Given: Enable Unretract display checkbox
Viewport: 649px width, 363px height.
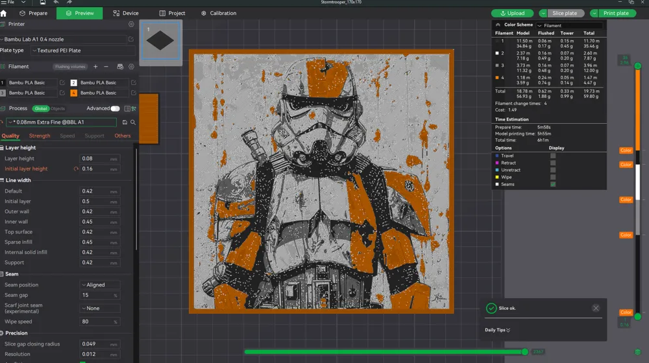Looking at the screenshot, I should [553, 170].
